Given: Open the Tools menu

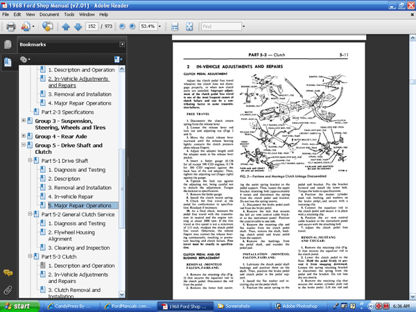Looking at the screenshot, I should (x=69, y=15).
